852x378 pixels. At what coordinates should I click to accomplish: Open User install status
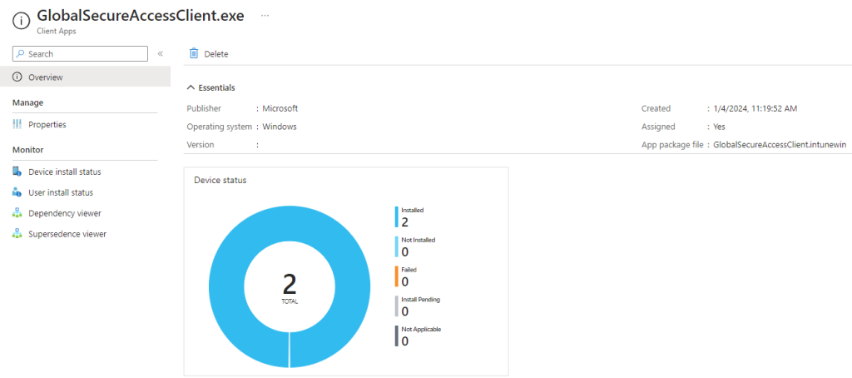tap(61, 192)
